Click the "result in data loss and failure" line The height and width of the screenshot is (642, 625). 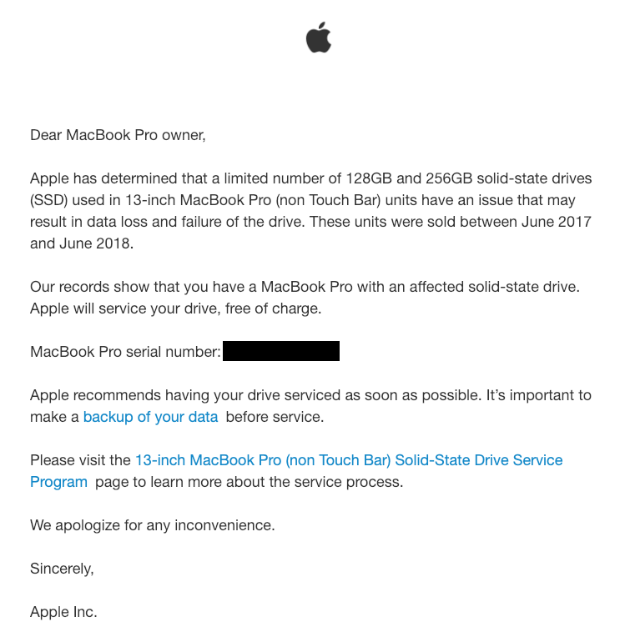pos(310,222)
